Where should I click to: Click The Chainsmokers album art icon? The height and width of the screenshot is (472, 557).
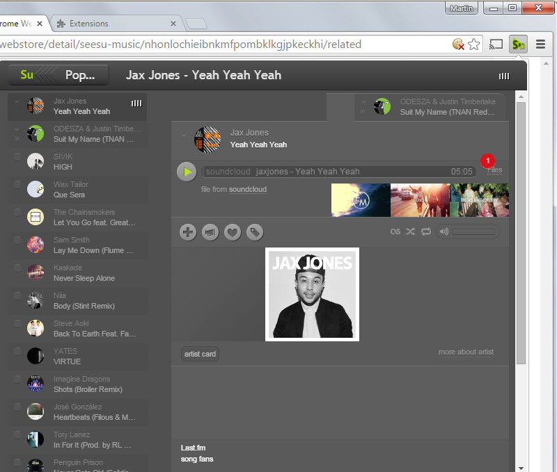pyautogui.click(x=36, y=217)
